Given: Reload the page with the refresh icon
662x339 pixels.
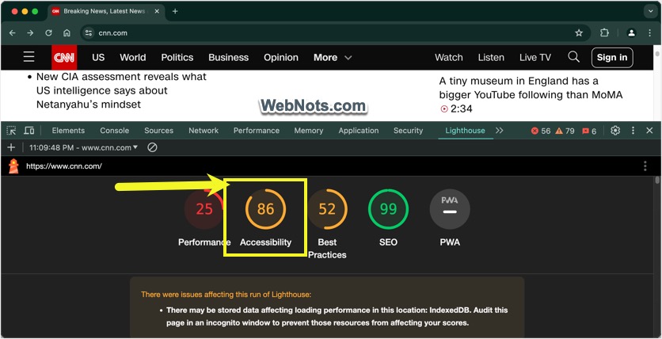Looking at the screenshot, I should (48, 33).
